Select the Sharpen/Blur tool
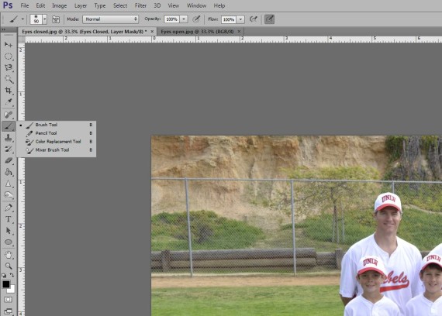 (x=9, y=184)
